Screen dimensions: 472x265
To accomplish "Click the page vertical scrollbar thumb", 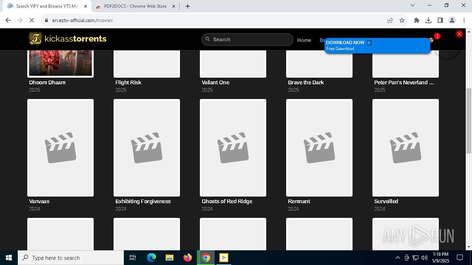I will coord(469,121).
